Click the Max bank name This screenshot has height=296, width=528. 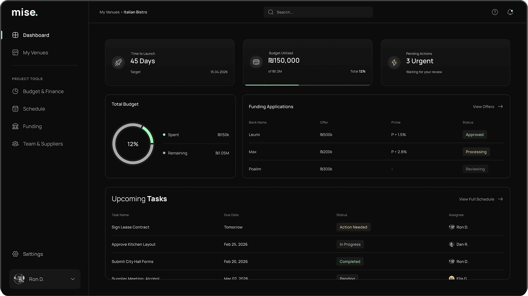[252, 152]
